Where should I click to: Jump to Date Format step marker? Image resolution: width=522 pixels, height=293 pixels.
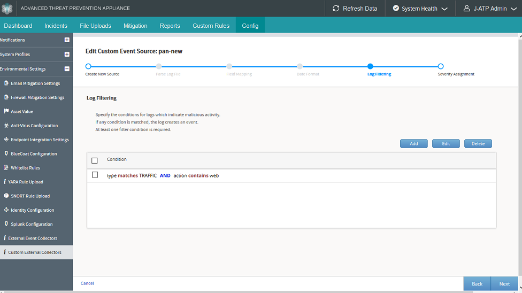(x=300, y=66)
